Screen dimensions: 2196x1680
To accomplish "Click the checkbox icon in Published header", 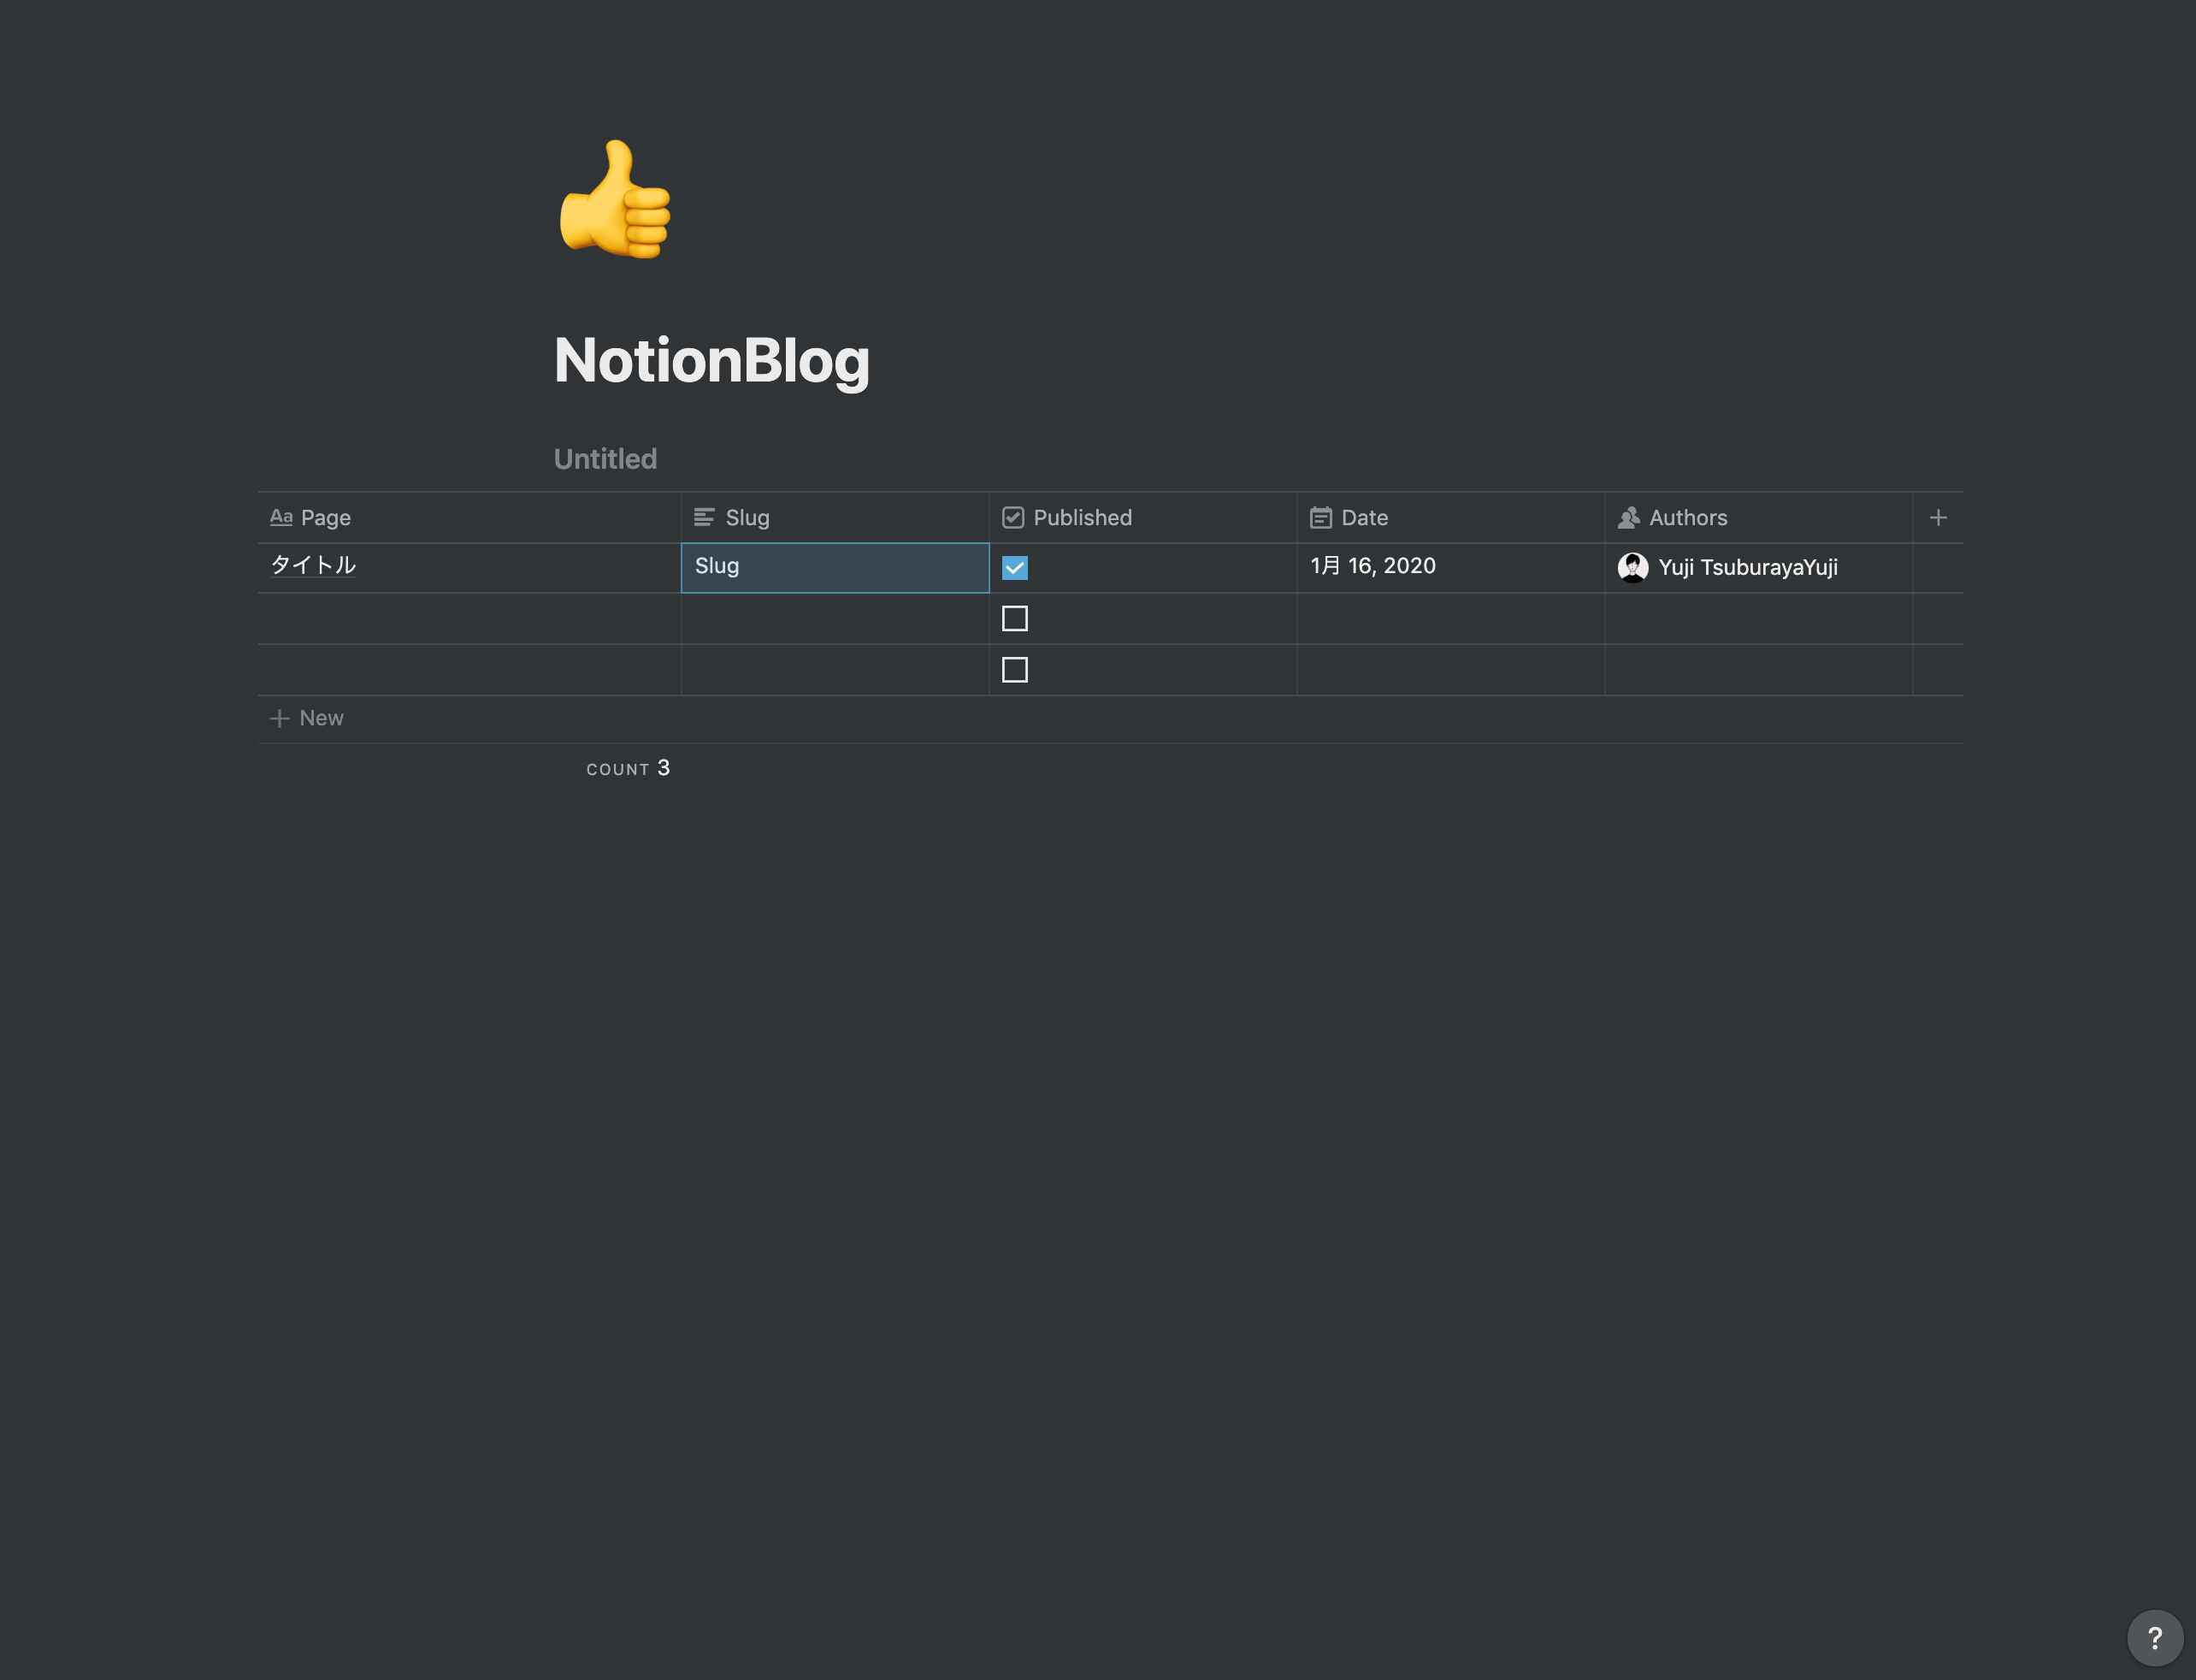I will pyautogui.click(x=1012, y=518).
